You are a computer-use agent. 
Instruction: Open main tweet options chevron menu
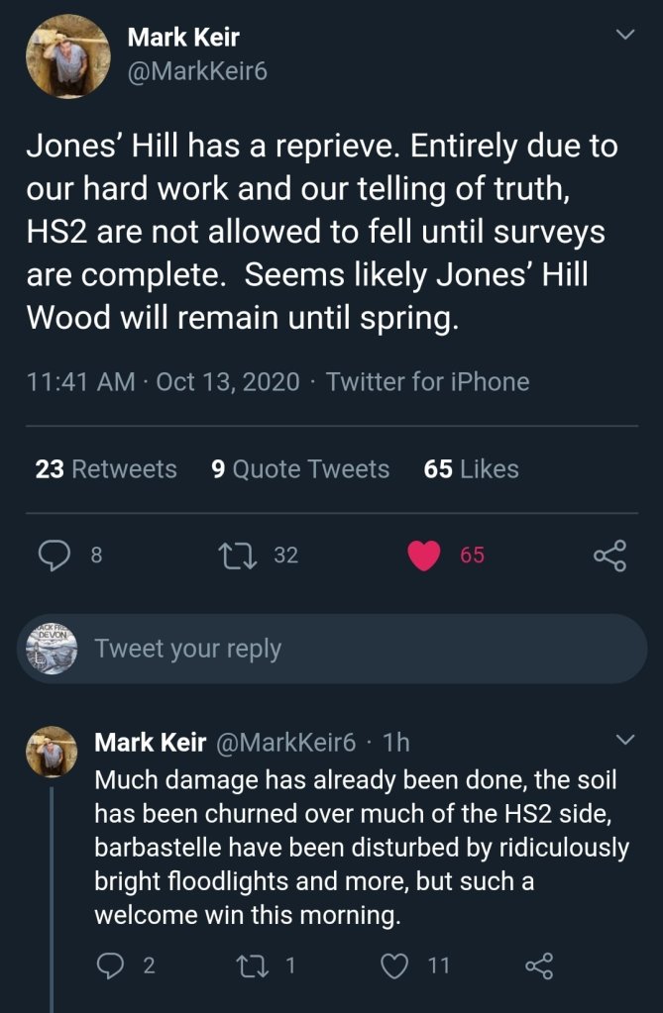(x=624, y=36)
